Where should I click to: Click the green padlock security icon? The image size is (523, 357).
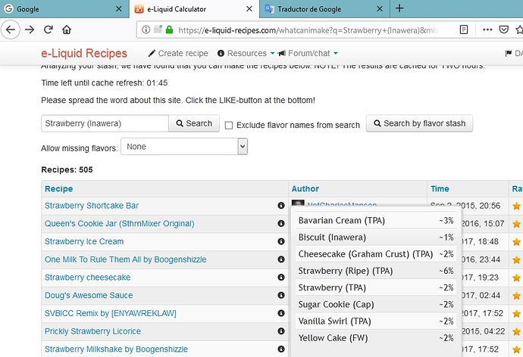(x=170, y=30)
